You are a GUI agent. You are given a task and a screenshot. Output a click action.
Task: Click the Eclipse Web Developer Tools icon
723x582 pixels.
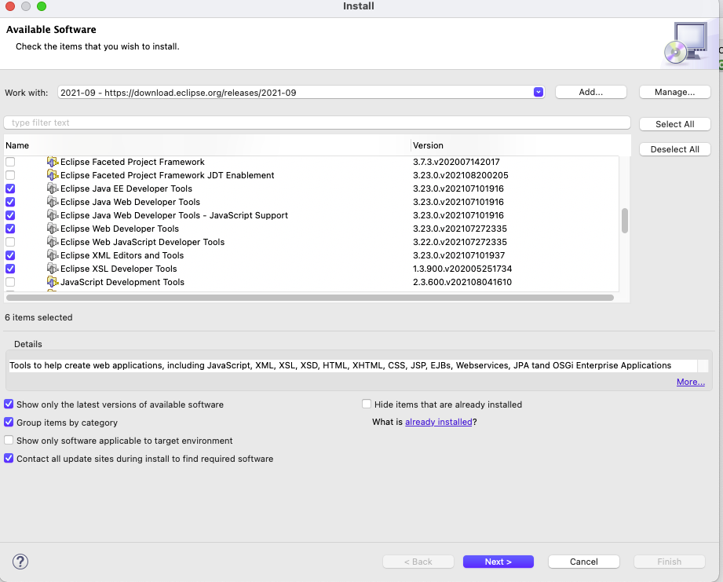click(53, 229)
